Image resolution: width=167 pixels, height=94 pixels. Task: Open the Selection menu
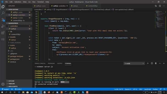18,2
